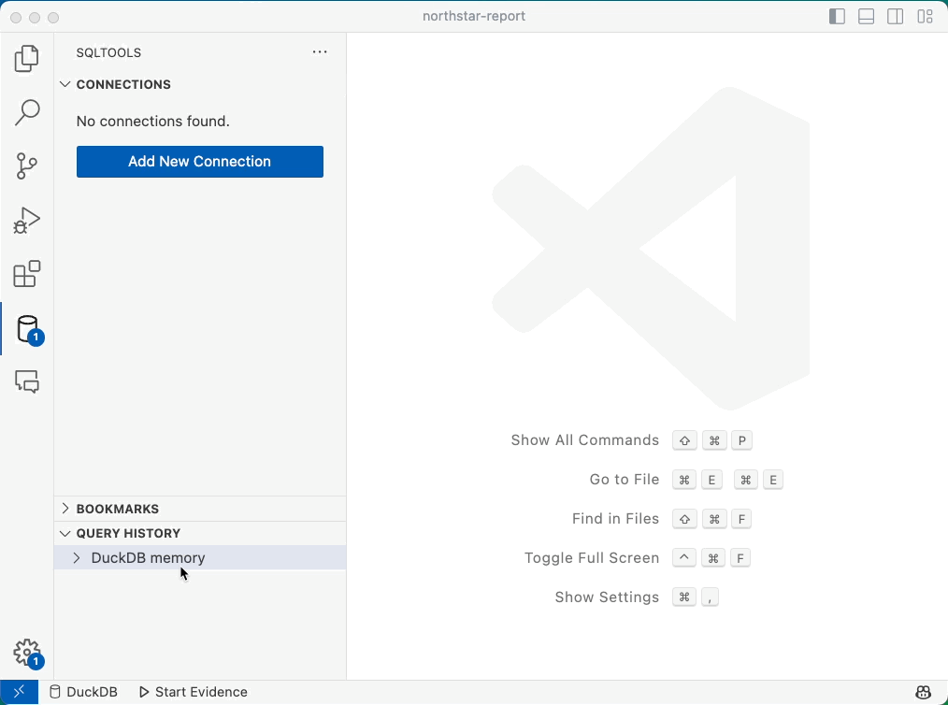This screenshot has width=948, height=705.
Task: Open the Chat view icon
Action: [27, 382]
